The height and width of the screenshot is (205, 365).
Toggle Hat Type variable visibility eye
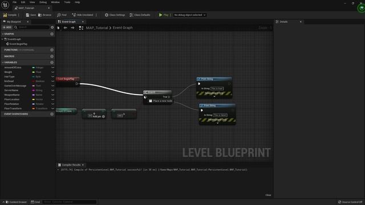52,76
